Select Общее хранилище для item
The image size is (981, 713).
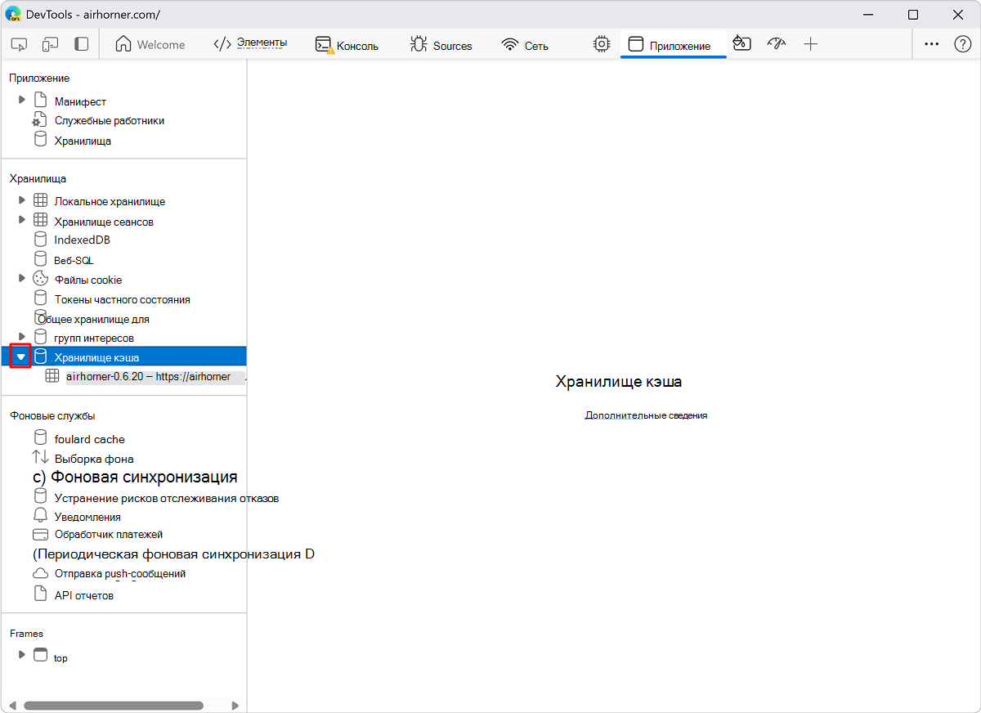click(x=93, y=319)
